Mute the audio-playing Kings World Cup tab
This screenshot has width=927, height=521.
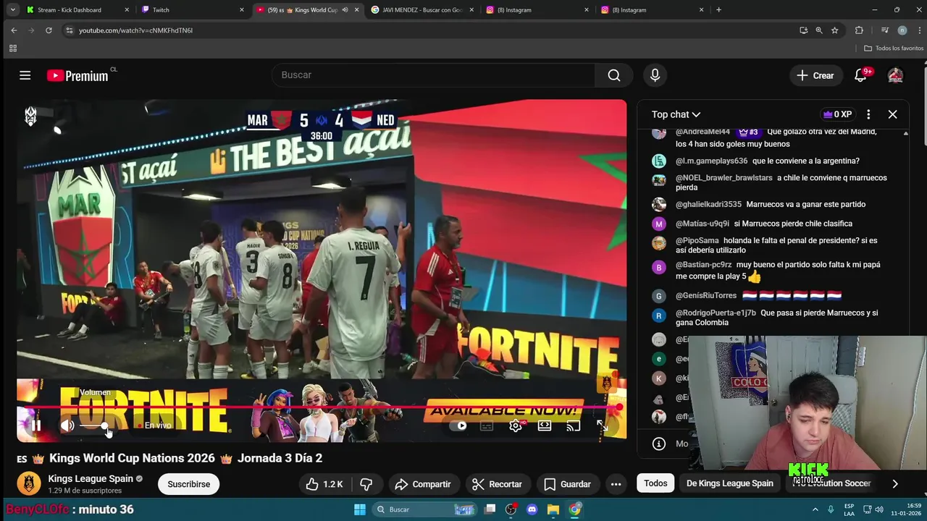coord(345,10)
